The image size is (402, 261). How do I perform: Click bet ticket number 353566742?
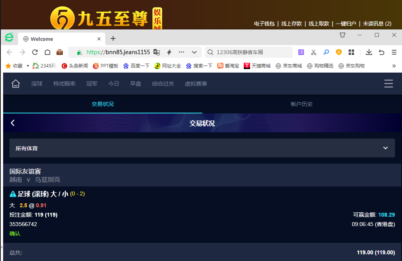coord(23,224)
